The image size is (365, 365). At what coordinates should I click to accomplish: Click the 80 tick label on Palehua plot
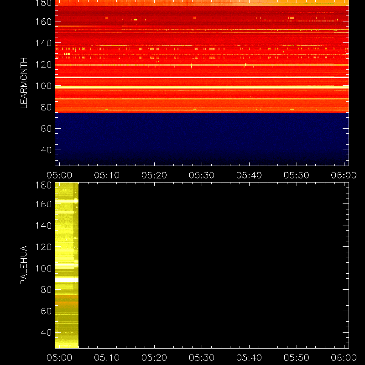46,290
